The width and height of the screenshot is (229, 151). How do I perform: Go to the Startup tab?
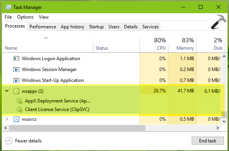tap(96, 27)
